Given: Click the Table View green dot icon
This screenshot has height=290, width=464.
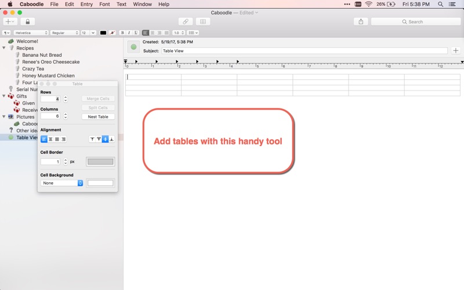Looking at the screenshot, I should [x=11, y=137].
